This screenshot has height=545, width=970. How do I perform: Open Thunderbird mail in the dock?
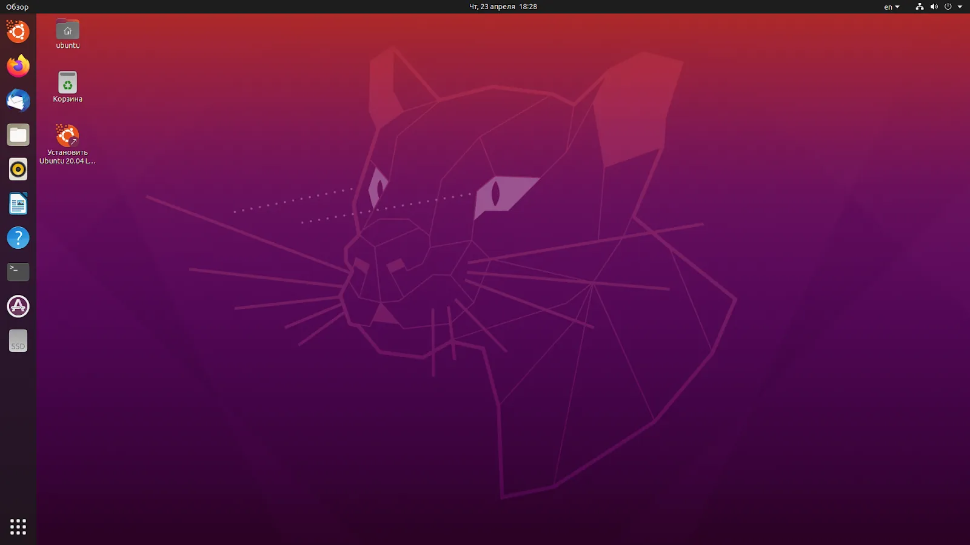(x=18, y=101)
